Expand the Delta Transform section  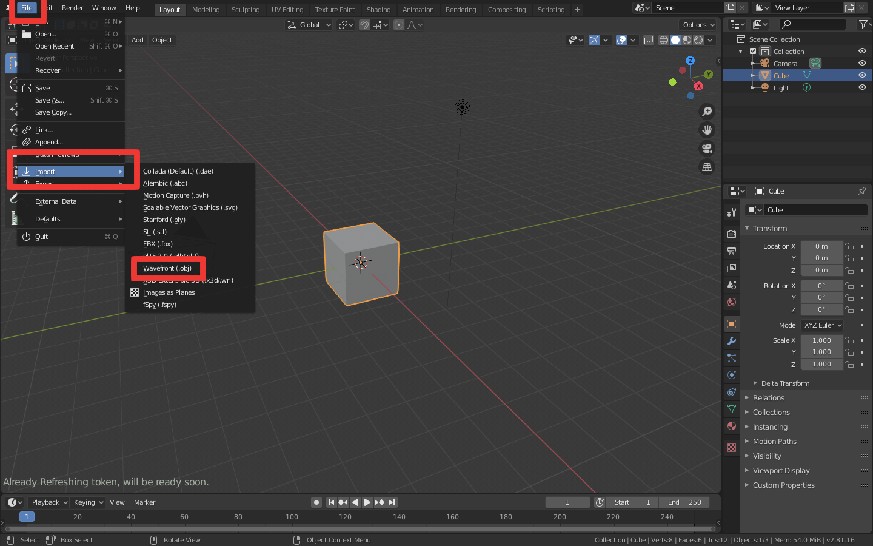pyautogui.click(x=786, y=383)
